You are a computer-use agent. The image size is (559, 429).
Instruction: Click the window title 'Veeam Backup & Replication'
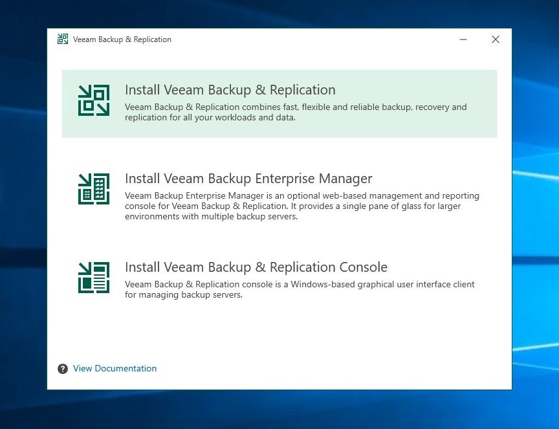tap(122, 39)
